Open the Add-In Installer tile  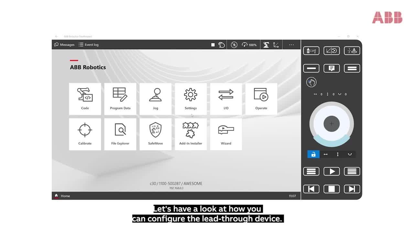pyautogui.click(x=191, y=134)
